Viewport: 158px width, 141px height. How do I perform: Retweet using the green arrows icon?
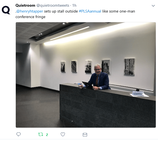tap(41, 134)
